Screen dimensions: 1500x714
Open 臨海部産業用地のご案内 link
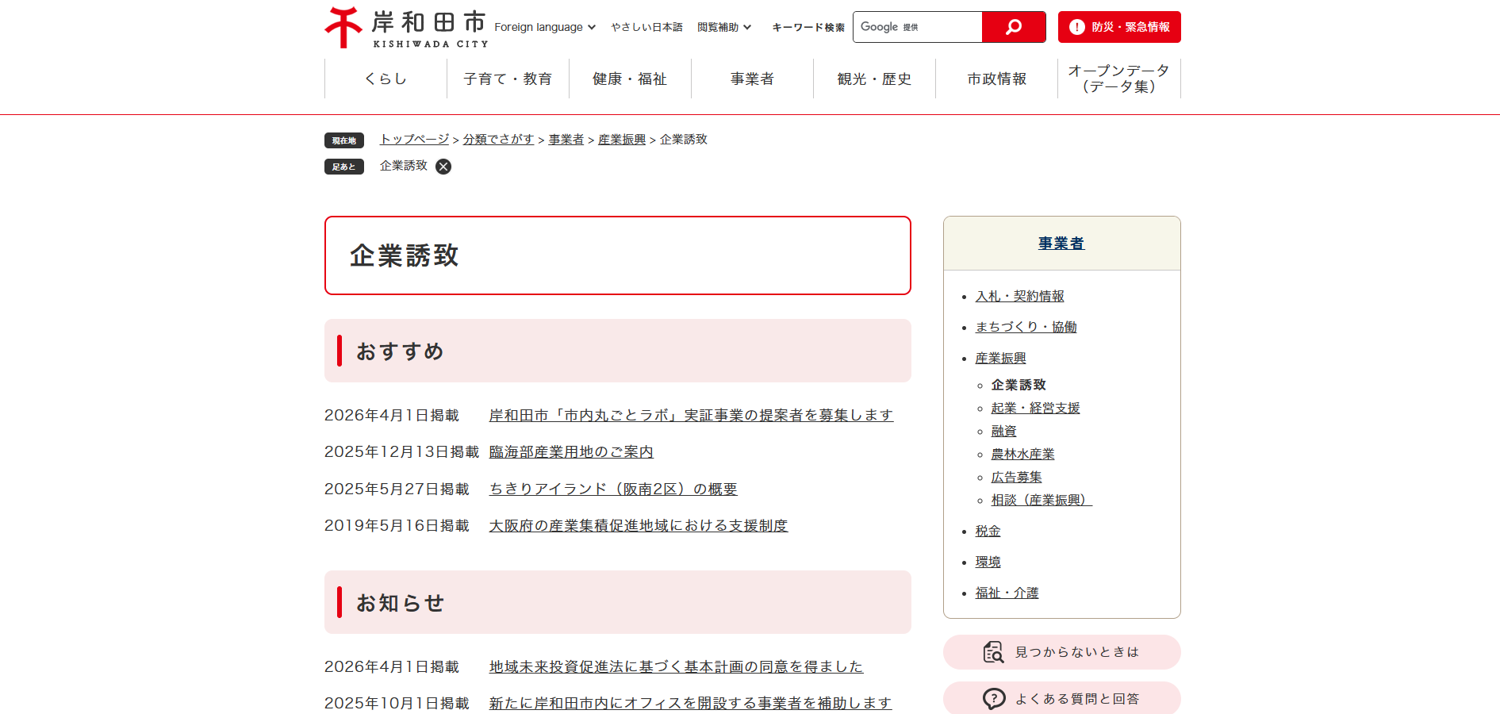click(x=571, y=451)
